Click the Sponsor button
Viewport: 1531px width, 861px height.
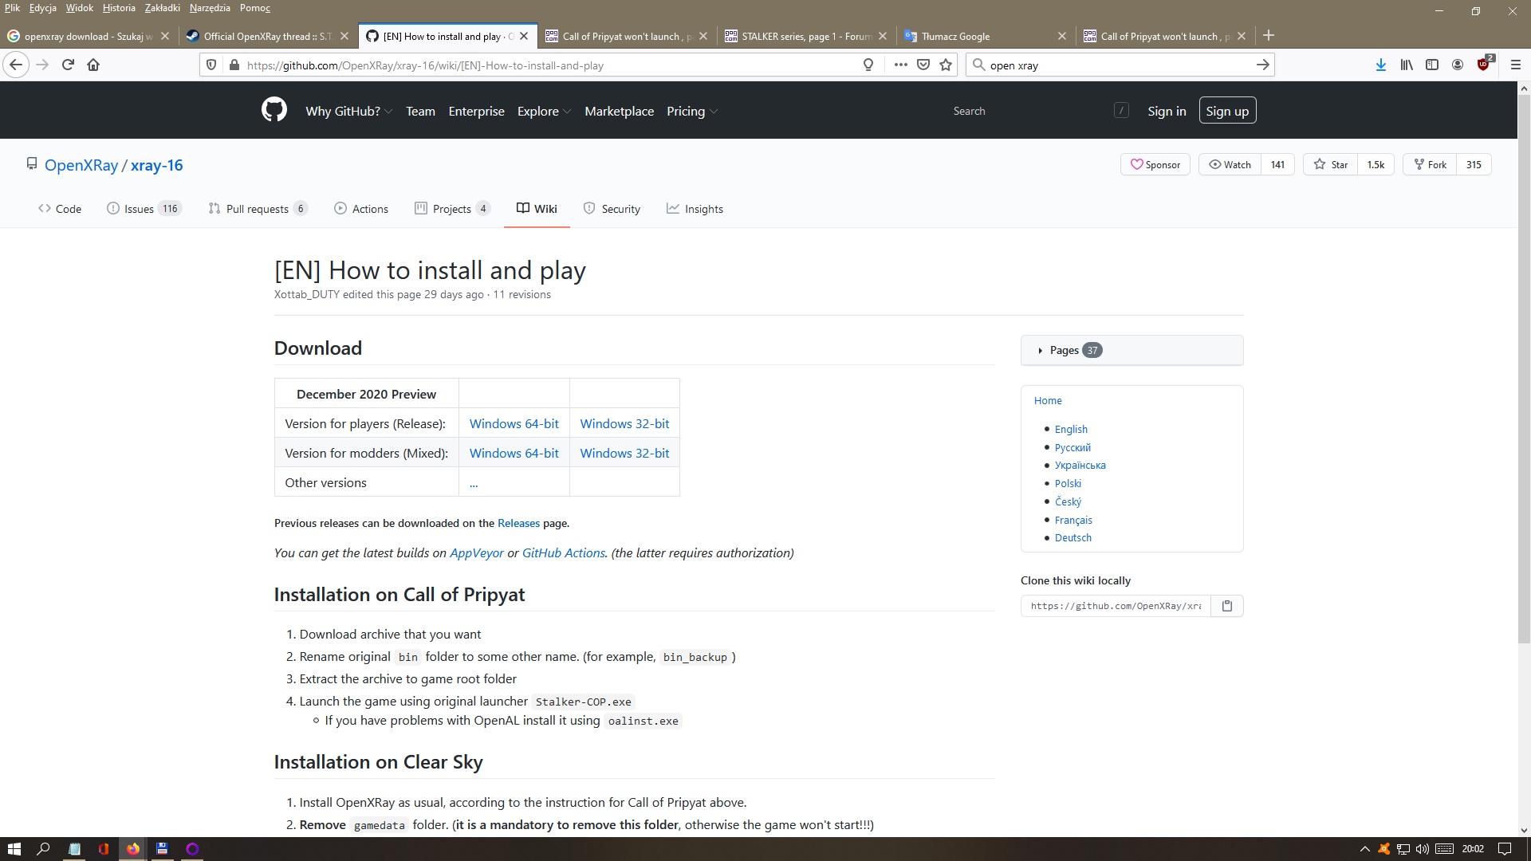point(1155,164)
